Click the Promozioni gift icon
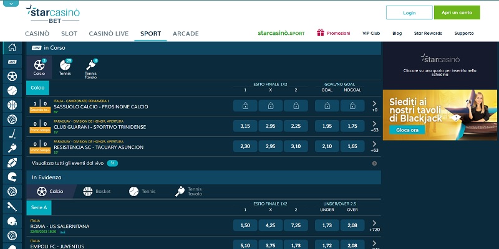The image size is (499, 249). coord(321,33)
